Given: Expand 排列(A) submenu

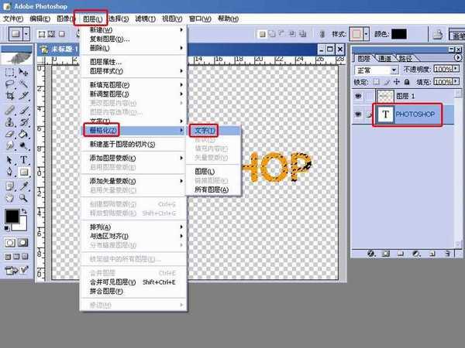Looking at the screenshot, I should [x=133, y=227].
